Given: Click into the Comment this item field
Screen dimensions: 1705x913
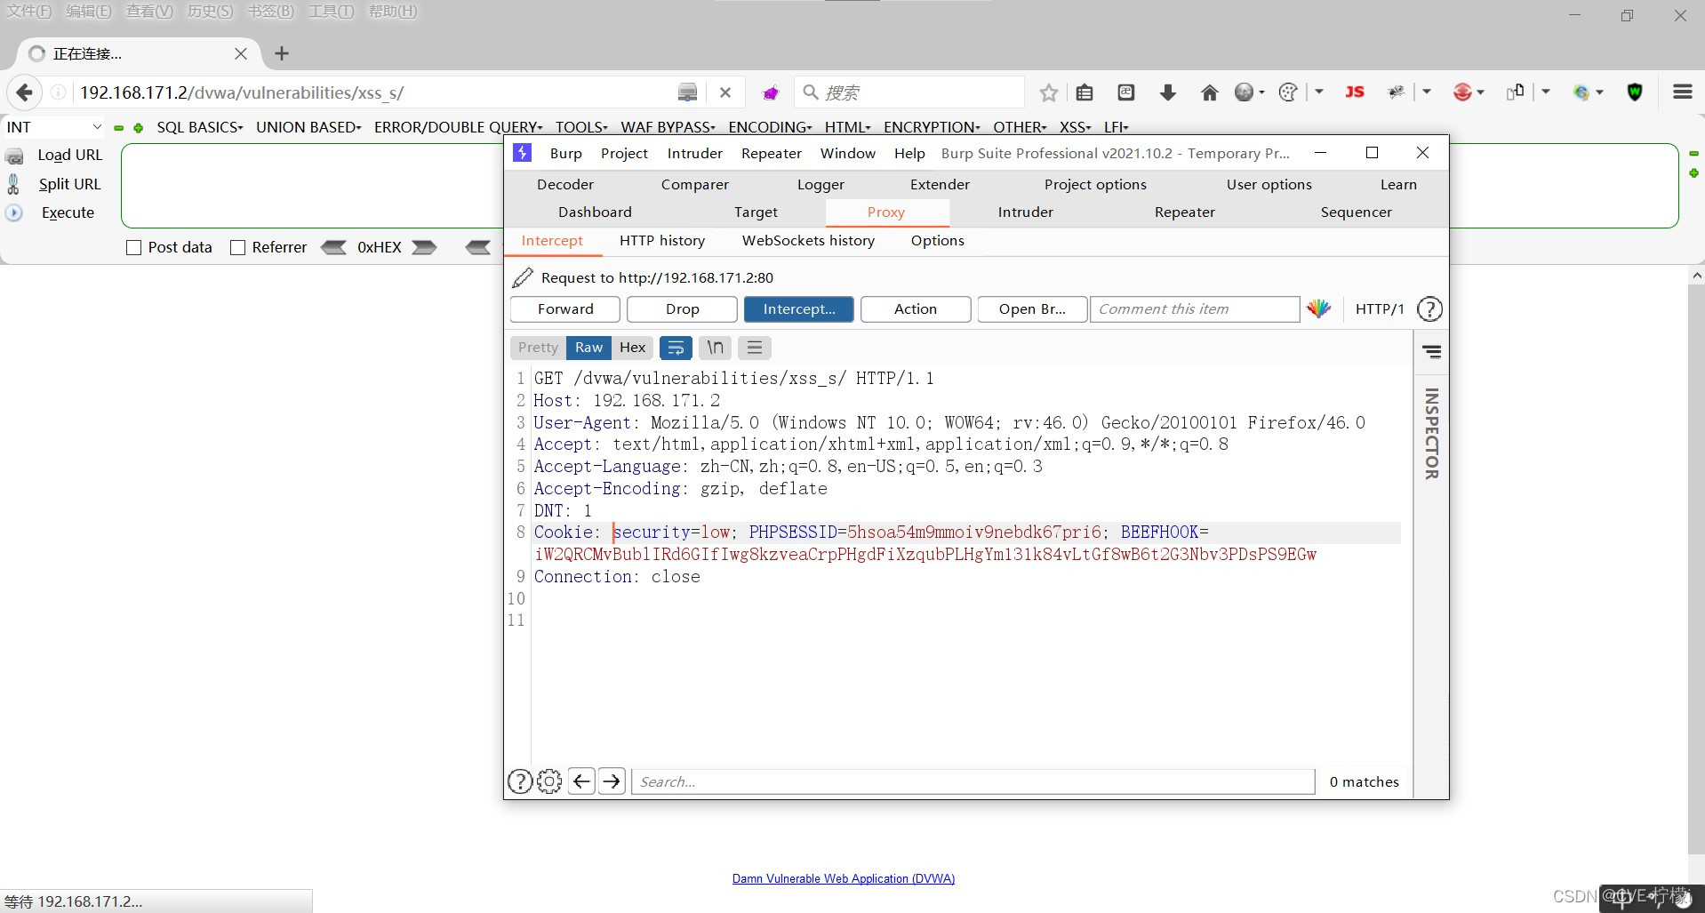Looking at the screenshot, I should click(x=1195, y=309).
